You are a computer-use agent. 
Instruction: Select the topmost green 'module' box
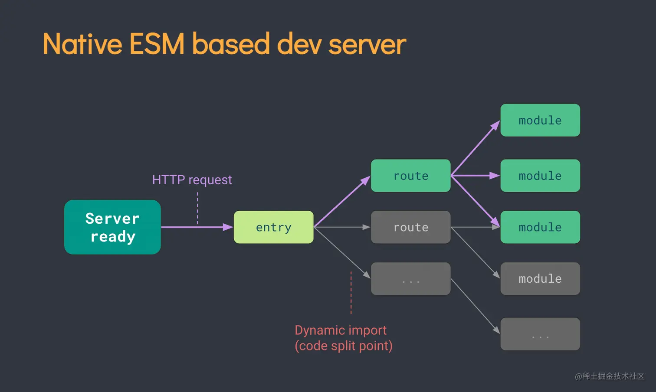tap(540, 120)
